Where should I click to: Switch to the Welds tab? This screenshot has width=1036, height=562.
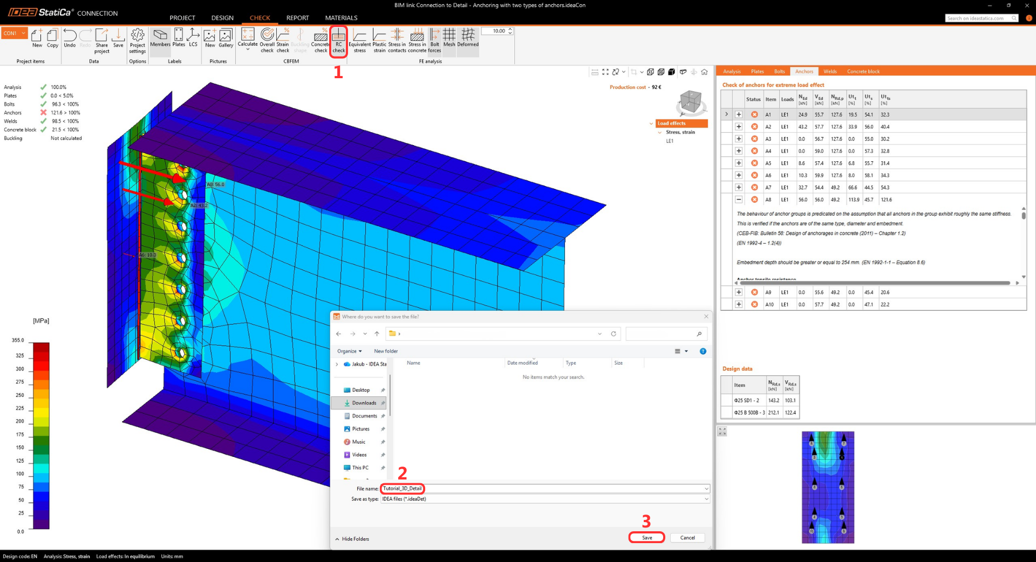coord(830,71)
